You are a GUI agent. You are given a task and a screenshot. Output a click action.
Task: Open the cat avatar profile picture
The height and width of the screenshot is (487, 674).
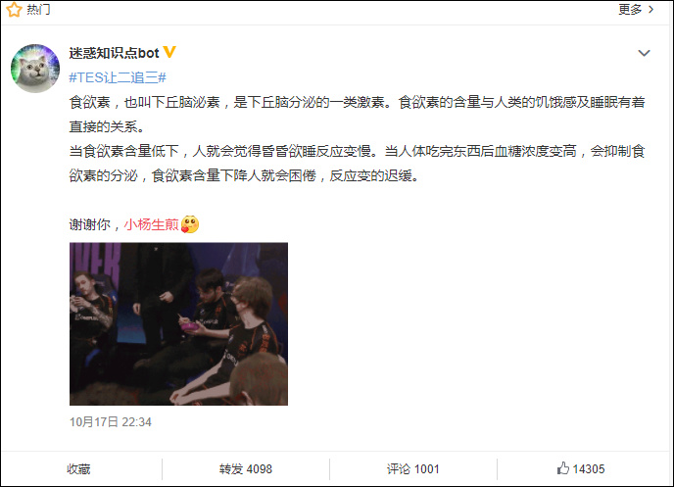[35, 69]
